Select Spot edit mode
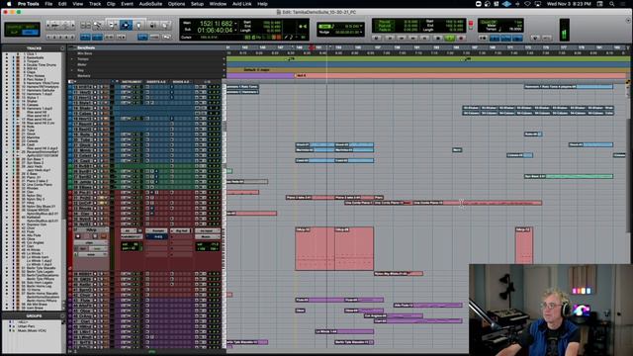633x356 pixels. (30, 27)
